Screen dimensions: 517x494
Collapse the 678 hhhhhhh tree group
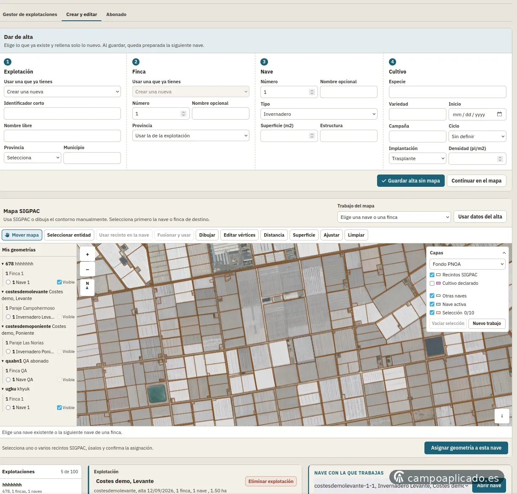coord(3,264)
